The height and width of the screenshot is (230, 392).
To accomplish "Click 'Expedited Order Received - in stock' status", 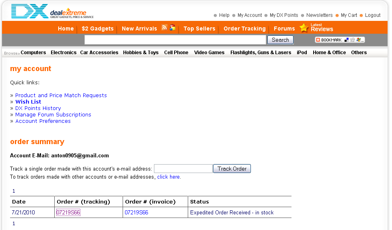I will click(x=232, y=212).
